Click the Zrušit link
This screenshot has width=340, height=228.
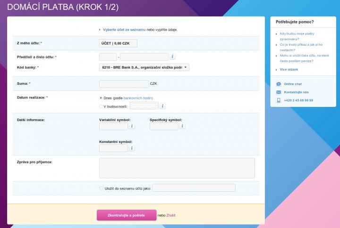point(171,215)
